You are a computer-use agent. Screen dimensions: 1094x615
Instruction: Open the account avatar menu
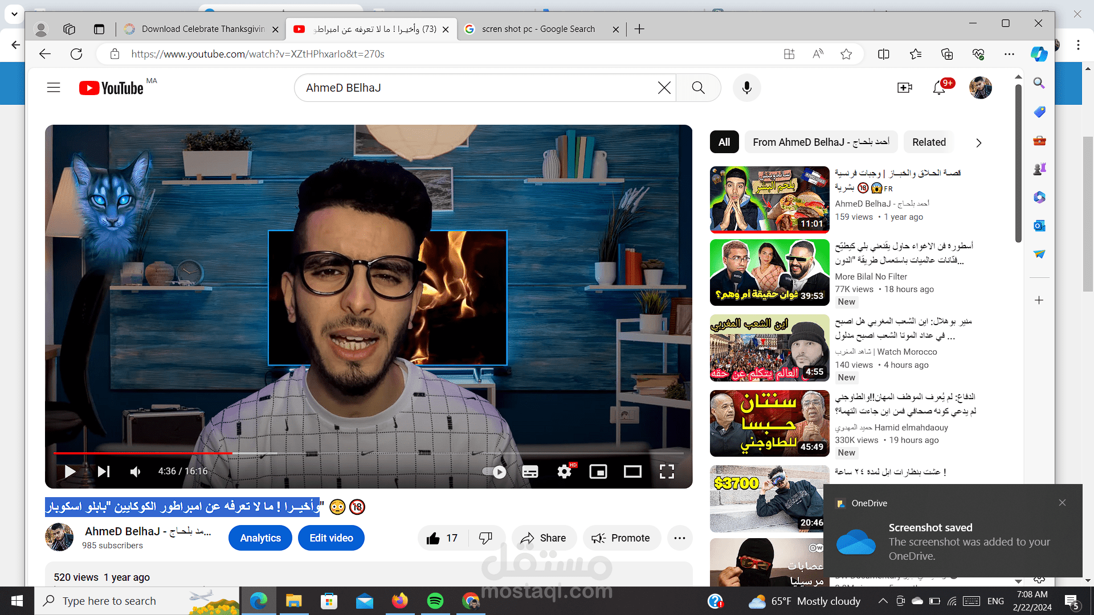(980, 88)
